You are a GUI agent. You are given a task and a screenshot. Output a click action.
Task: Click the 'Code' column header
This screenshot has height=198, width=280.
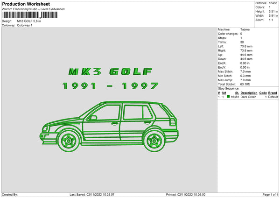click(x=263, y=93)
